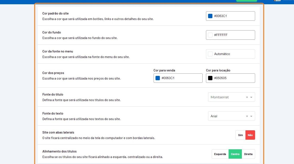Enable Sim for Site com abas laterais
The image size is (294, 164).
coord(240,135)
